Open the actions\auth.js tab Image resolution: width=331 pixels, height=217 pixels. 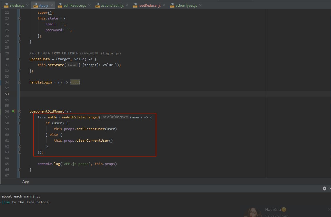pyautogui.click(x=112, y=6)
